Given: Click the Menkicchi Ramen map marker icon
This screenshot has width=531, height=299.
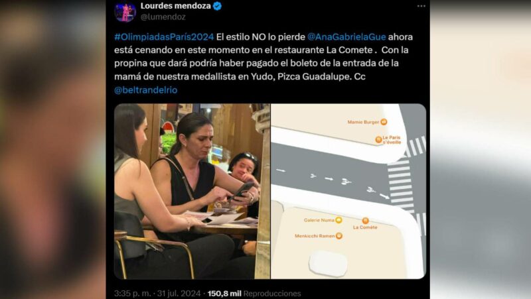Looking at the screenshot, I should point(339,236).
